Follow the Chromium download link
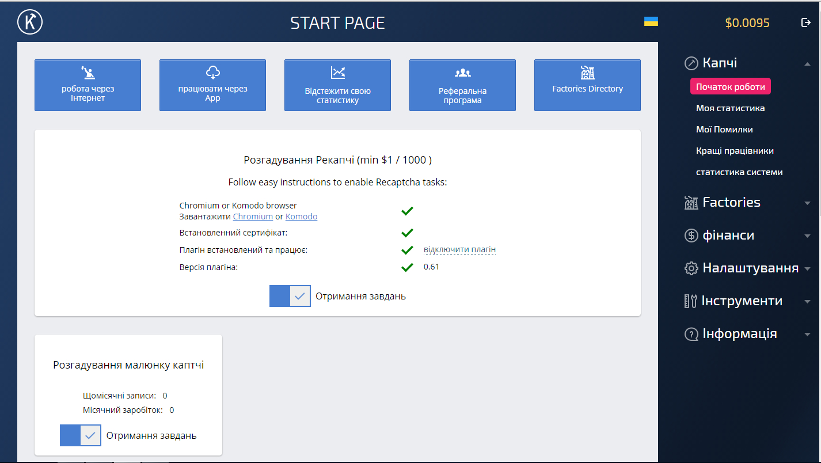Viewport: 821px width, 463px height. point(253,217)
